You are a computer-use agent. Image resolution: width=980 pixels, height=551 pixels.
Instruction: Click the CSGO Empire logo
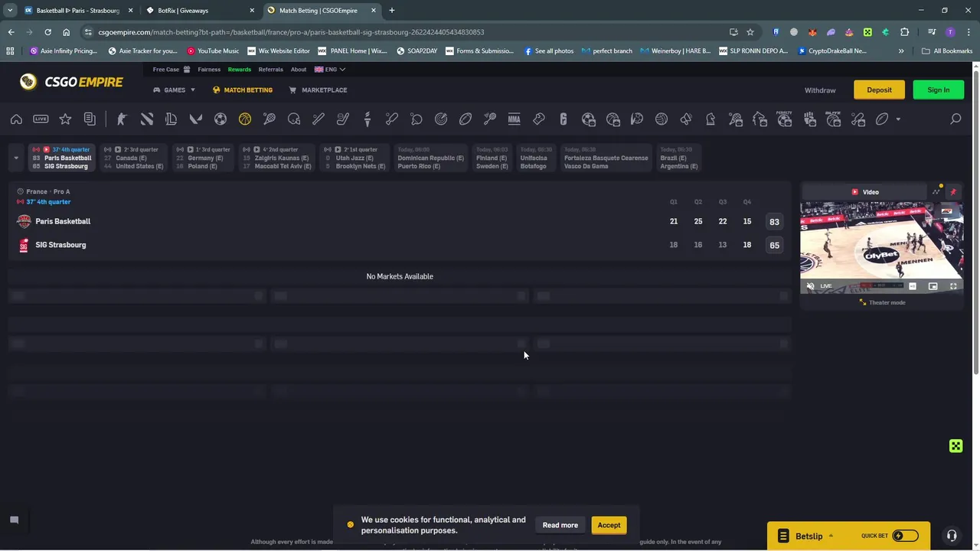[72, 82]
